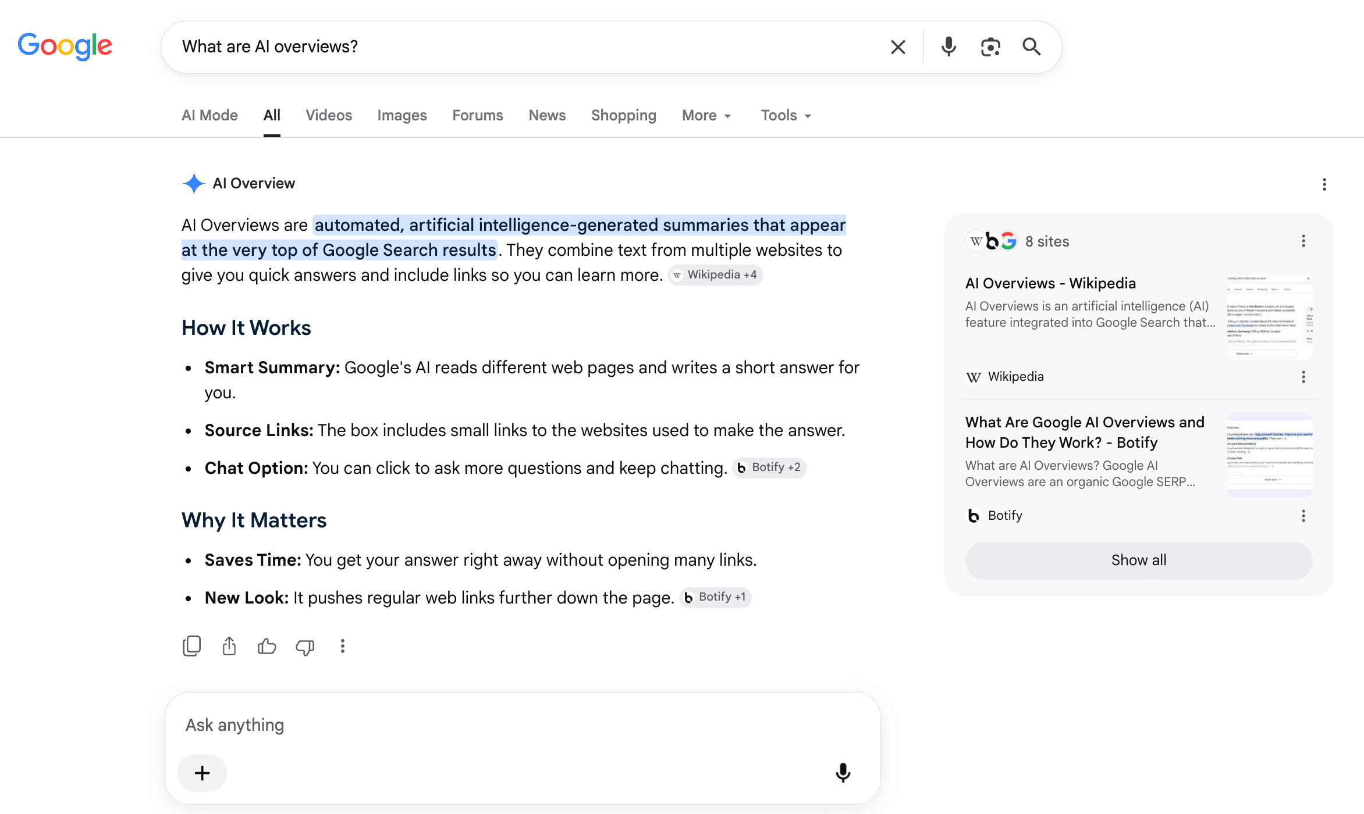
Task: Open the Botify Google AI Overviews article link
Action: [x=1085, y=432]
